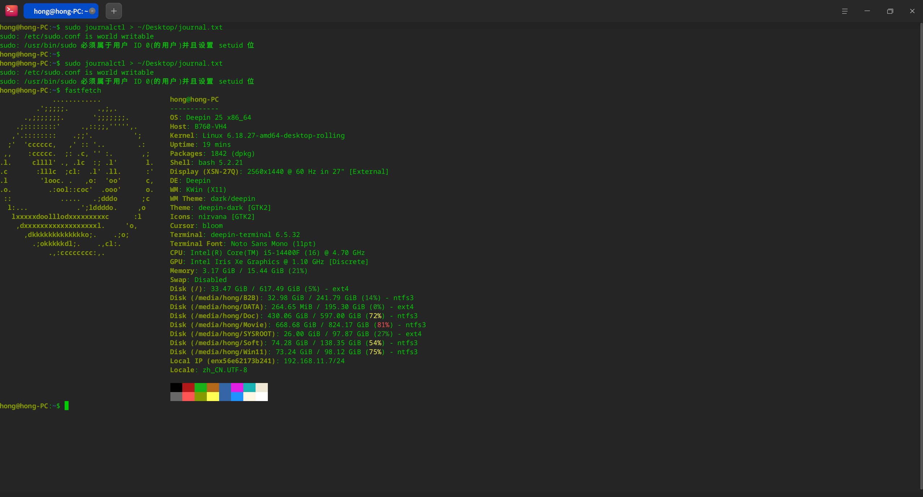Viewport: 923px width, 497px height.
Task: Click the Kernel 'Linux 6.18.27-amd64-desktop-rolling' text
Action: point(273,136)
